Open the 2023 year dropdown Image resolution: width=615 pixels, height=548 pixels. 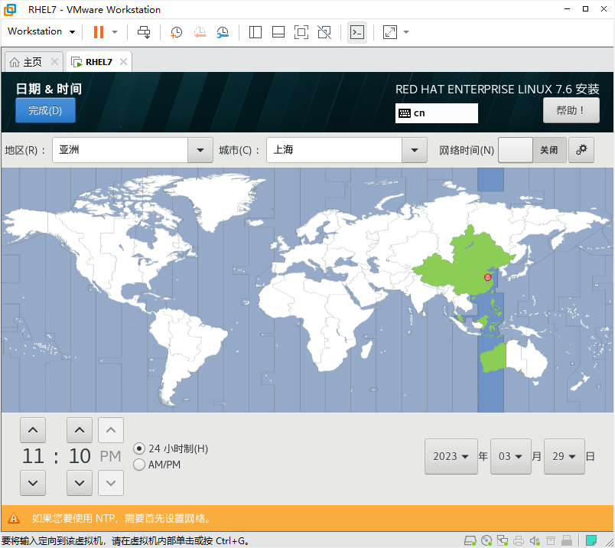[x=451, y=456]
